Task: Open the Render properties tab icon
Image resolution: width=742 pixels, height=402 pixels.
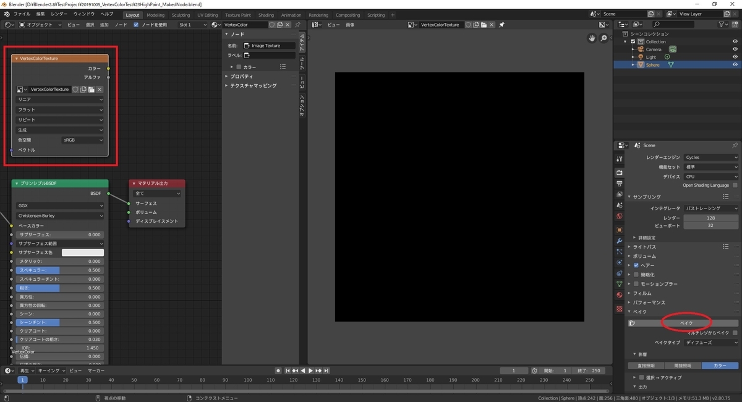Action: click(620, 173)
